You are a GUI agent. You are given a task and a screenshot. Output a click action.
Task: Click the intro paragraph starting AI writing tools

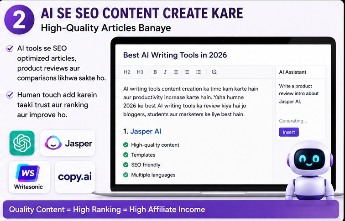coord(191,102)
